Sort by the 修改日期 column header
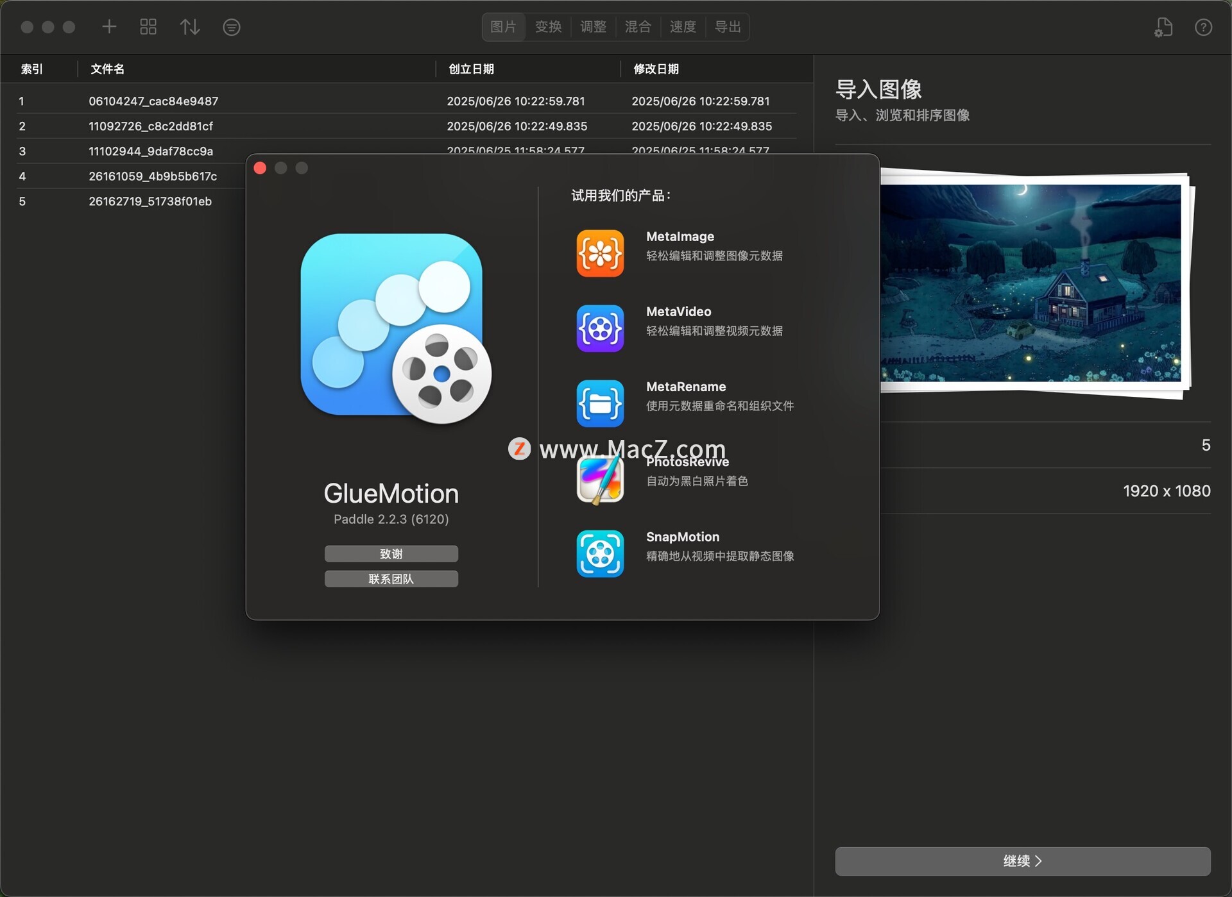This screenshot has width=1232, height=897. pos(656,69)
